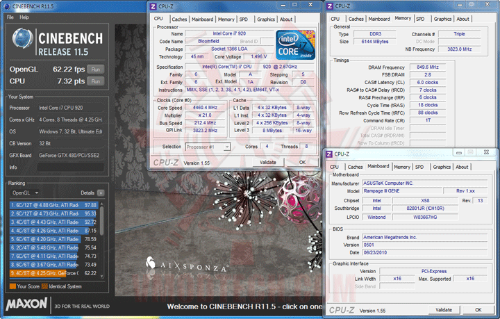The image size is (500, 319).
Task: Click the Multiplier value x 21.0
Action: (x=205, y=115)
